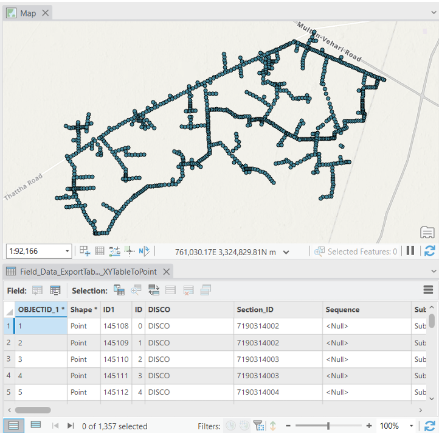Image resolution: width=439 pixels, height=433 pixels.
Task: Refresh the map view
Action: point(429,251)
